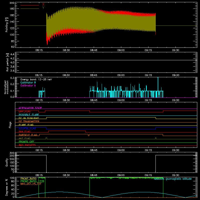This screenshot has height=200, width=200.
Task: Click the 'Roll period [s]' axis title
Action: pos(7,62)
